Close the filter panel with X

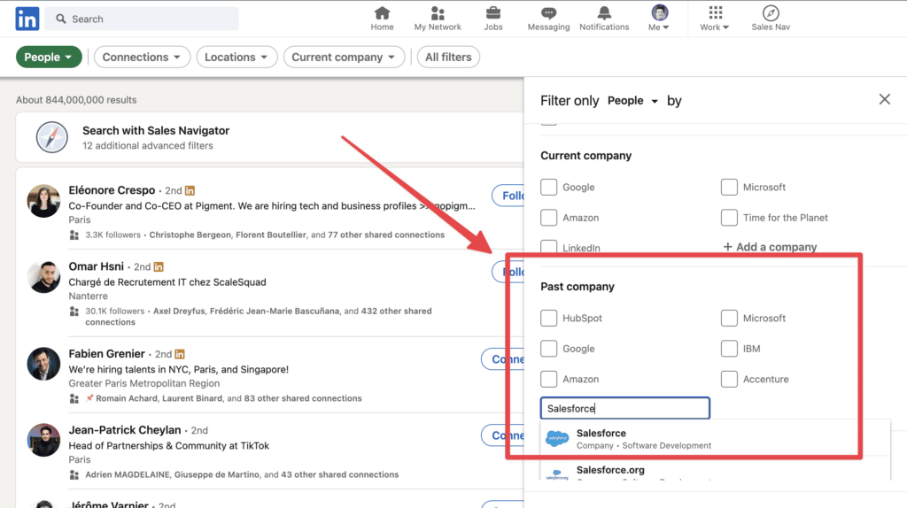[x=885, y=99]
